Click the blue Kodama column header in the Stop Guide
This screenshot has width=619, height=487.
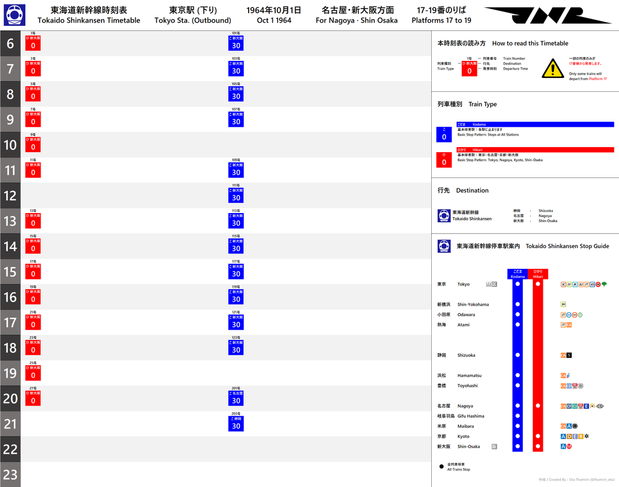[518, 274]
